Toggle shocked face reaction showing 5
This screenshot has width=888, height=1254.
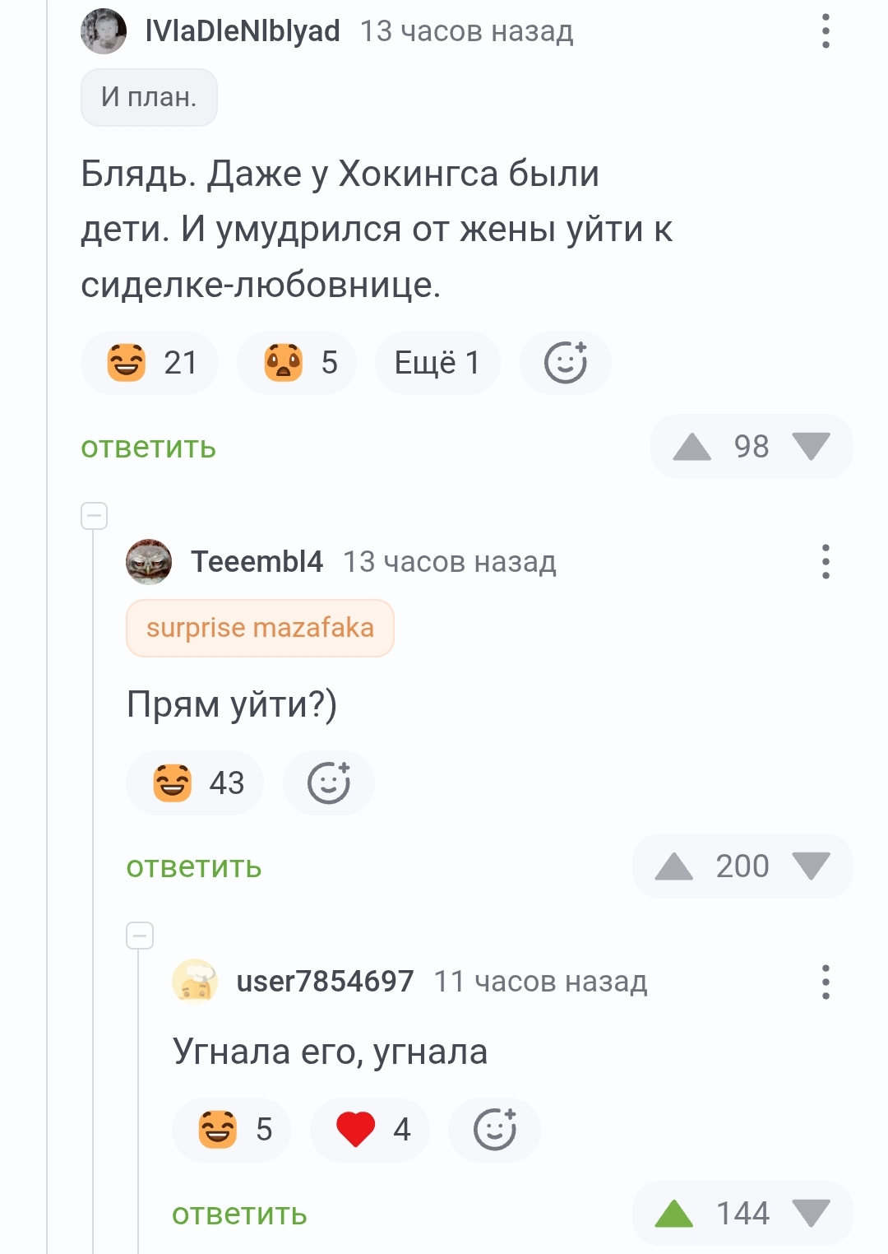(x=297, y=363)
